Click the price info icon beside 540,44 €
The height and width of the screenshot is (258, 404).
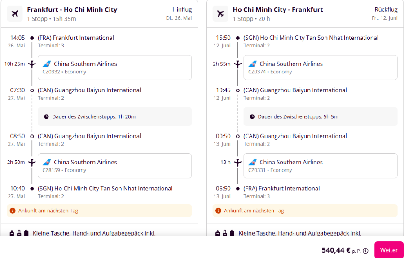point(365,251)
